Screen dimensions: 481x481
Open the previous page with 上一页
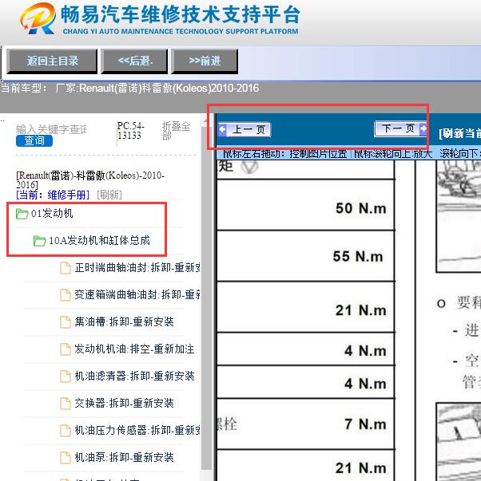point(244,129)
